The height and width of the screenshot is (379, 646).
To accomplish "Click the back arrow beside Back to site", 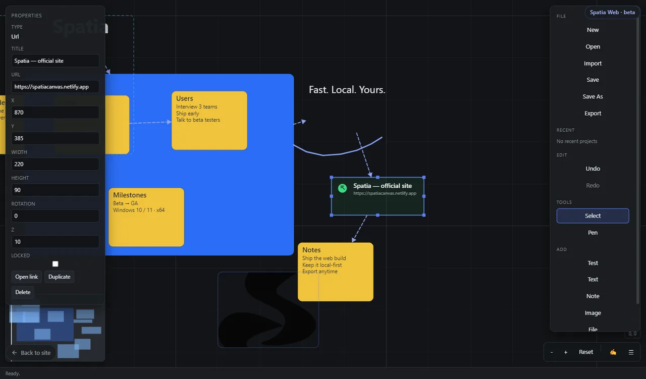I will 15,353.
